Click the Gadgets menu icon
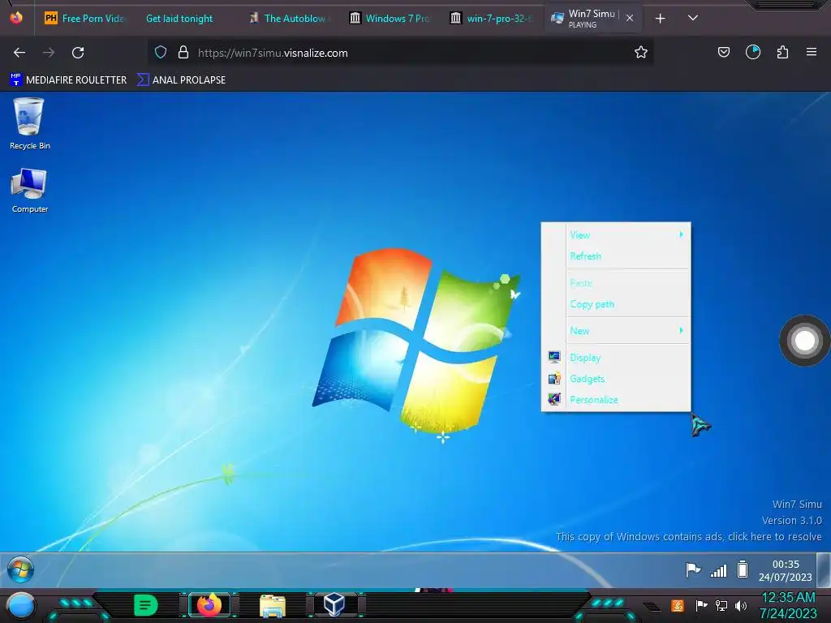The width and height of the screenshot is (831, 623). [x=554, y=378]
